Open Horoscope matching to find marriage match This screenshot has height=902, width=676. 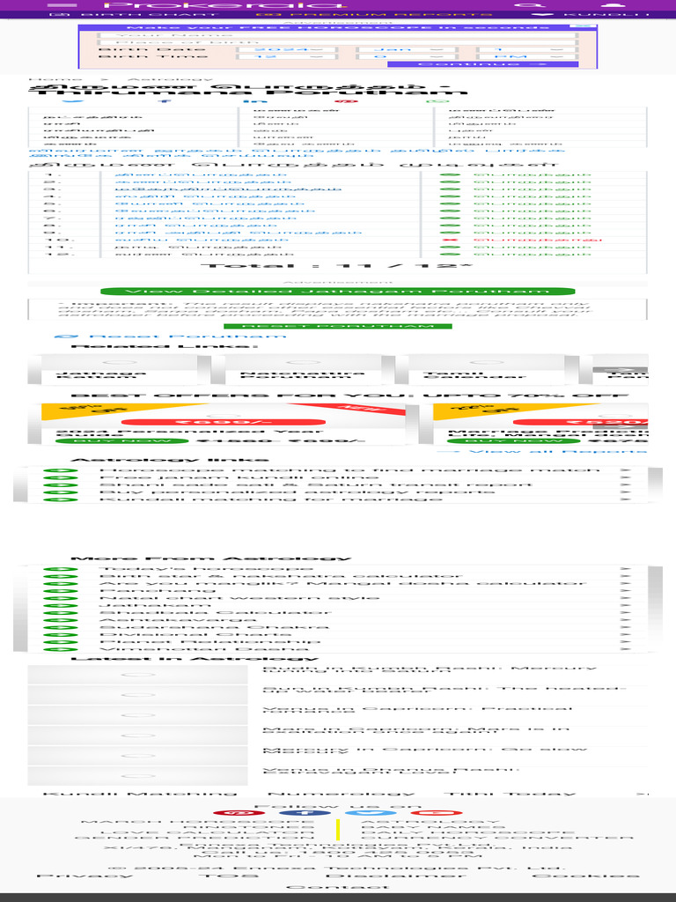click(x=350, y=470)
